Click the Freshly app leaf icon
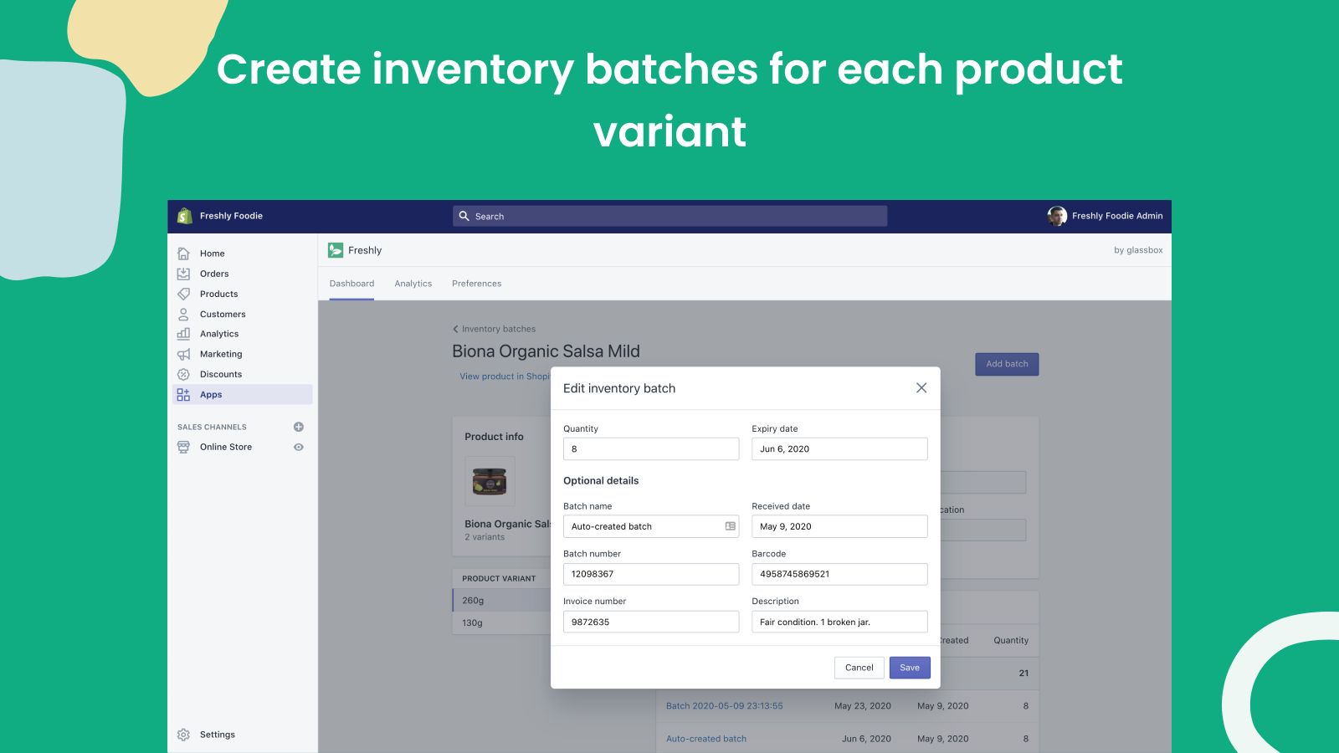1339x753 pixels. (x=336, y=250)
